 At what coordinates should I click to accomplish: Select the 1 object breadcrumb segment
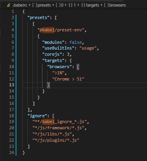(74, 5)
